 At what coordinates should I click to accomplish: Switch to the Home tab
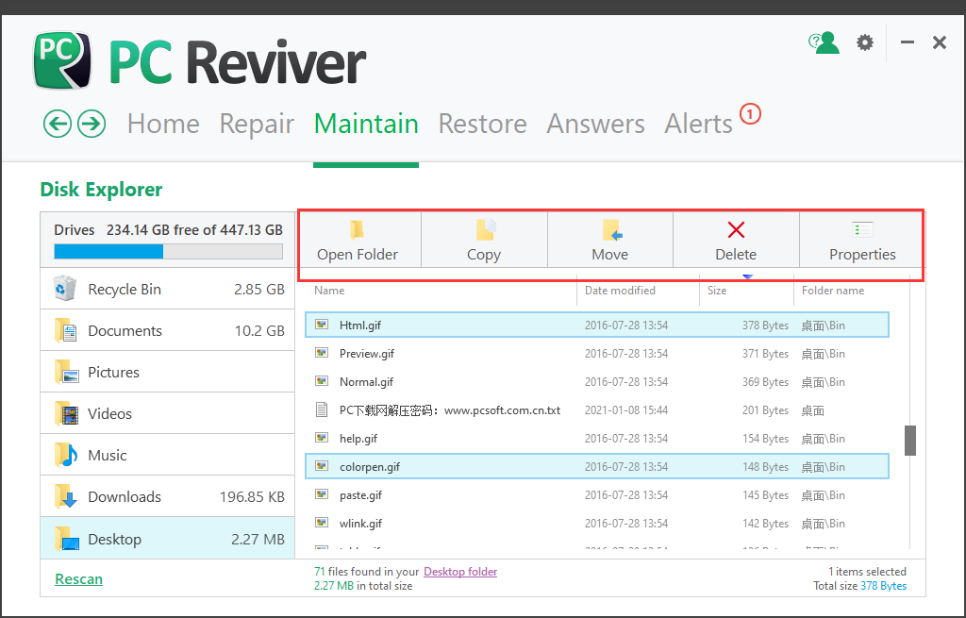(x=163, y=124)
